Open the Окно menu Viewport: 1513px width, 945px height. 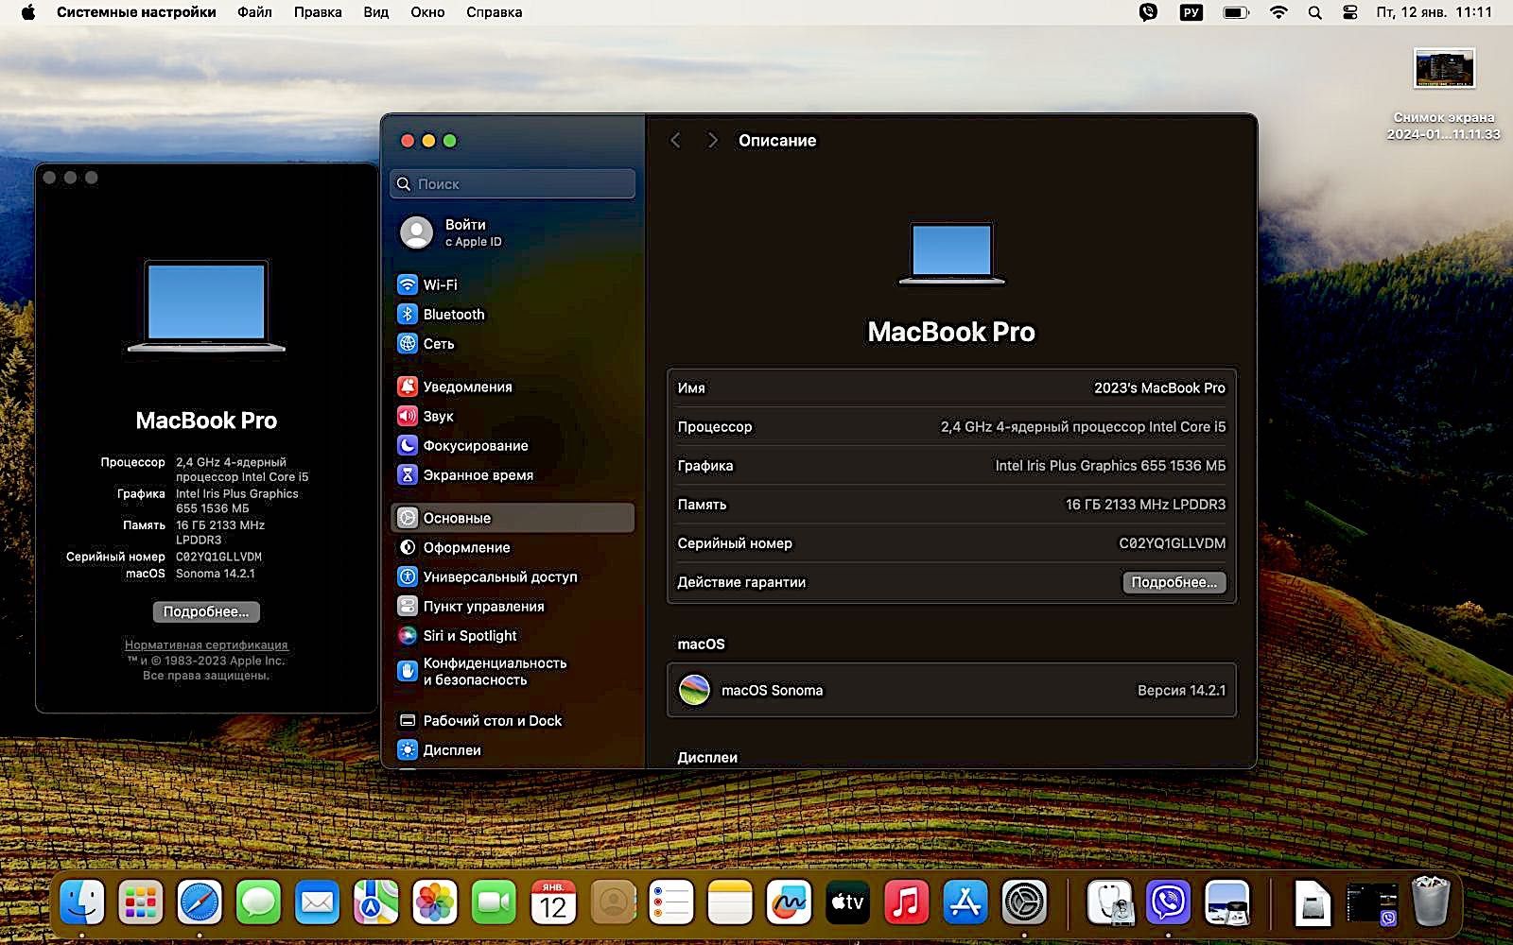pos(427,12)
